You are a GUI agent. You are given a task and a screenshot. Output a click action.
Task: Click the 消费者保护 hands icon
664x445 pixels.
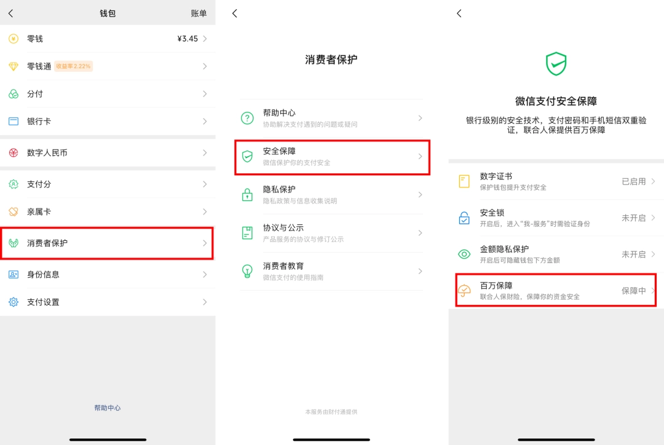click(x=14, y=243)
